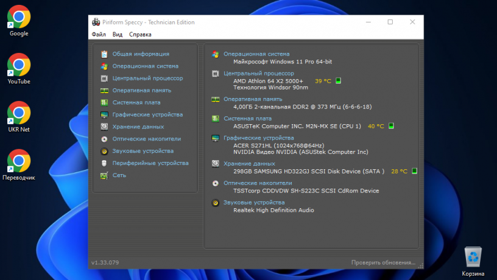Screen dimensions: 497x280
Task: Click green temperature indicator next to 28 °C
Action: [414, 170]
